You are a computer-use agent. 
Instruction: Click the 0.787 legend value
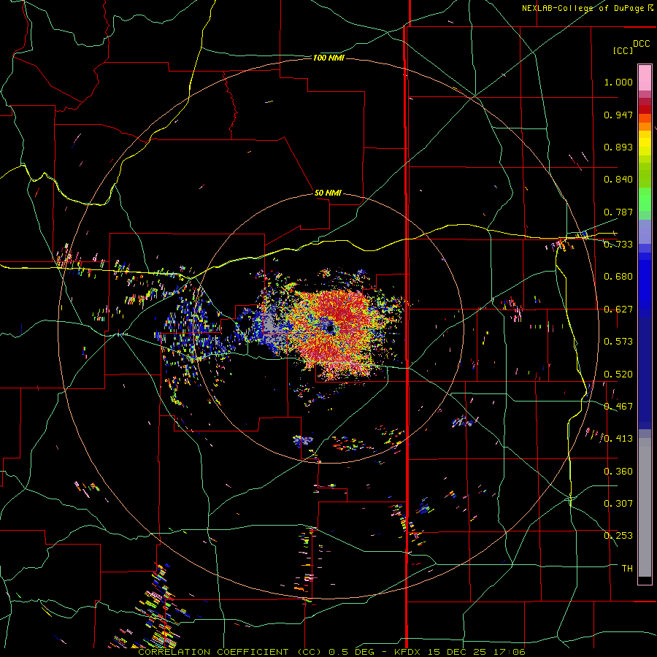pos(618,212)
